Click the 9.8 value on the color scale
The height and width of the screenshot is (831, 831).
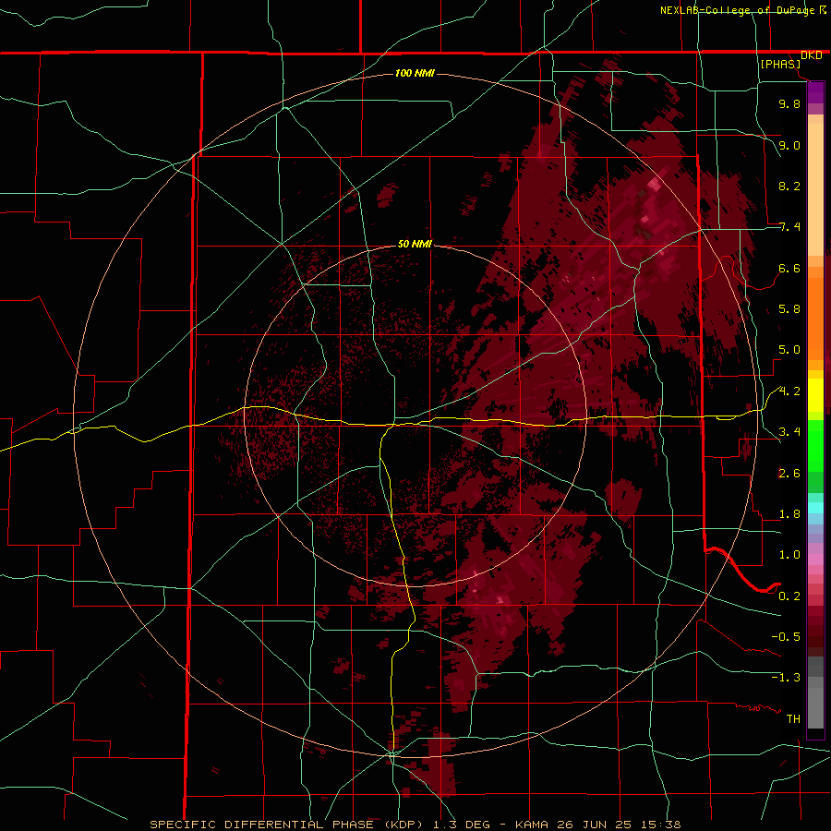tap(789, 103)
